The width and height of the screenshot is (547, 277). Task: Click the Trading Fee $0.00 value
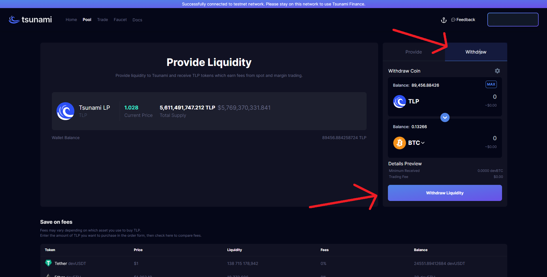pos(498,177)
